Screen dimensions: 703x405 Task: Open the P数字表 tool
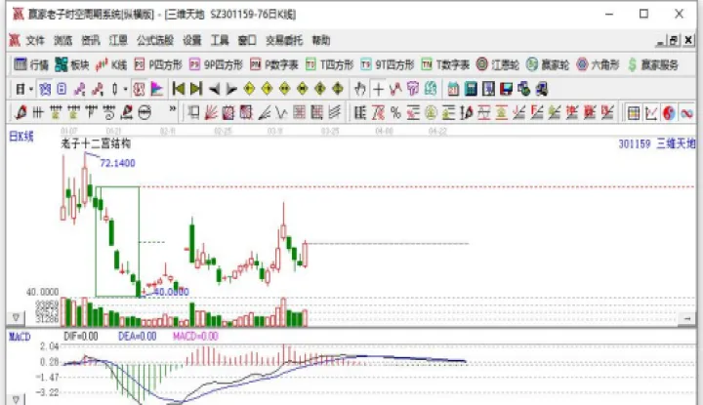coord(274,65)
